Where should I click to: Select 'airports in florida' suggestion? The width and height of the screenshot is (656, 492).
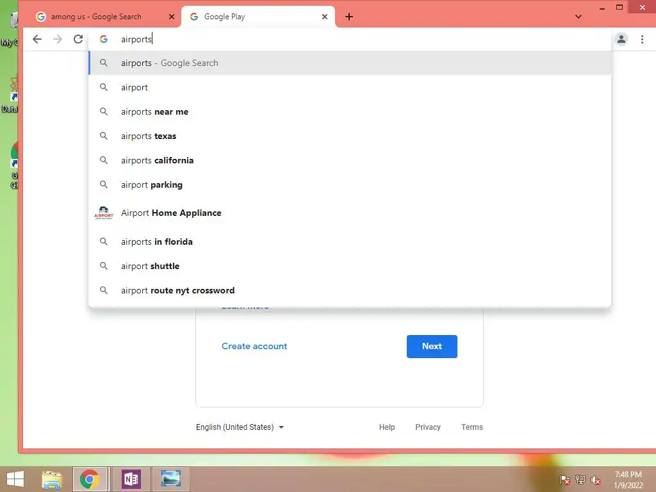350,242
